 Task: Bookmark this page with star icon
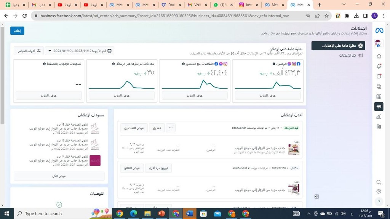click(x=326, y=16)
